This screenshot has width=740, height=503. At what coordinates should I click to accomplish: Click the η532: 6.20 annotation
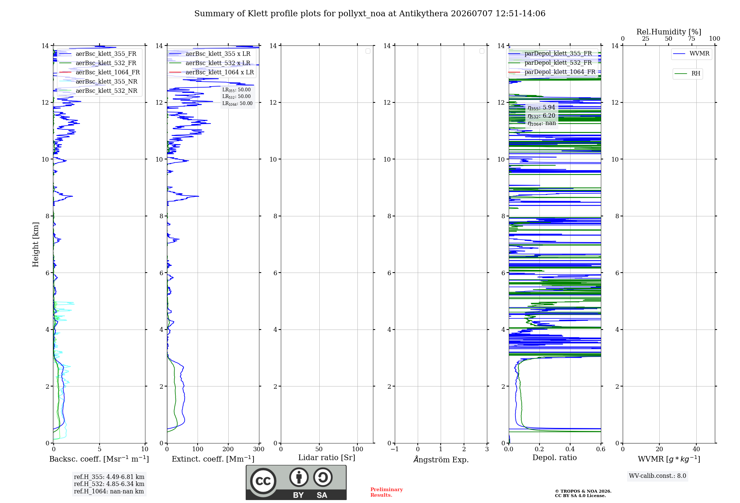pos(541,116)
